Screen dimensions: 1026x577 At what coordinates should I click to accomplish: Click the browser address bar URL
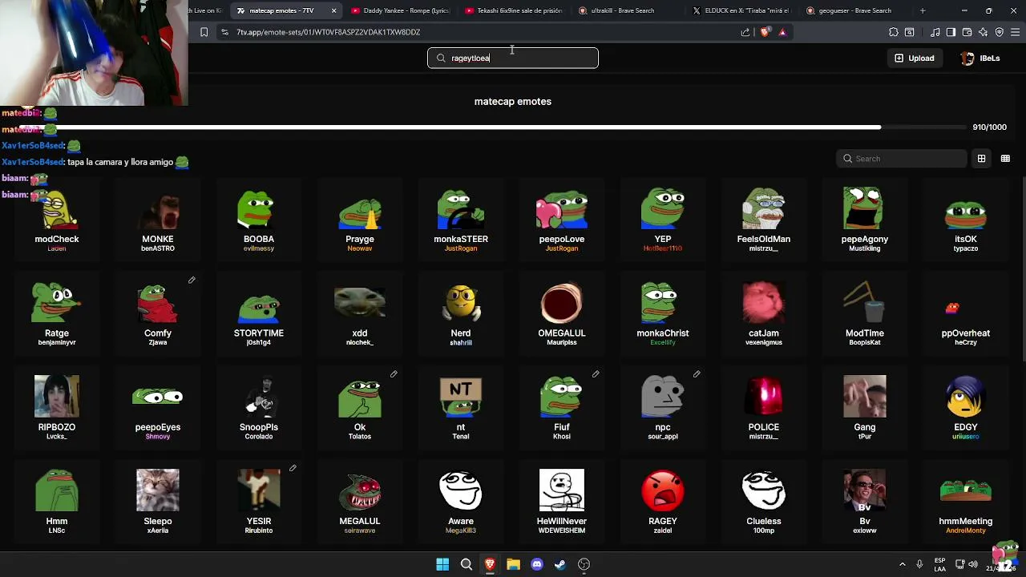tap(328, 32)
